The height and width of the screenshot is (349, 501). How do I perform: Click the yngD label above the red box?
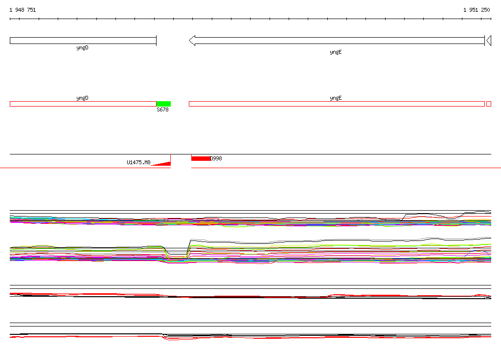82,98
